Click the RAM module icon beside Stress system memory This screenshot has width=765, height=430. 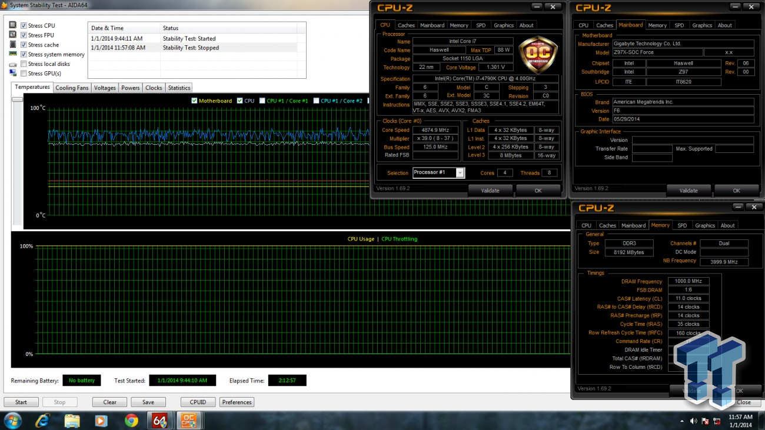13,54
